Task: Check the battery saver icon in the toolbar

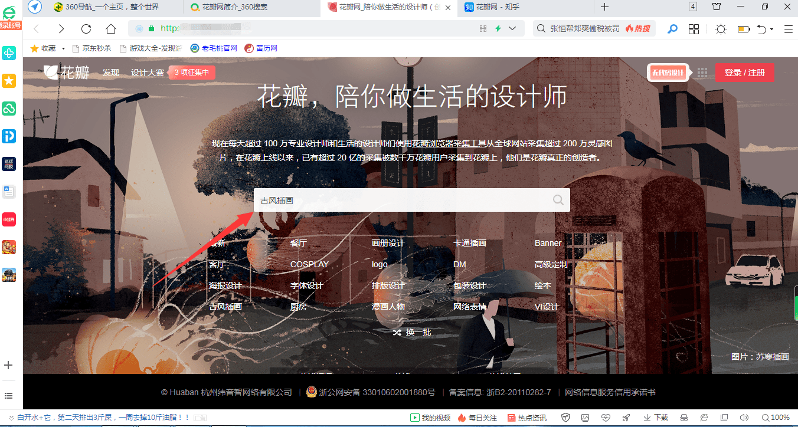Action: click(x=743, y=28)
